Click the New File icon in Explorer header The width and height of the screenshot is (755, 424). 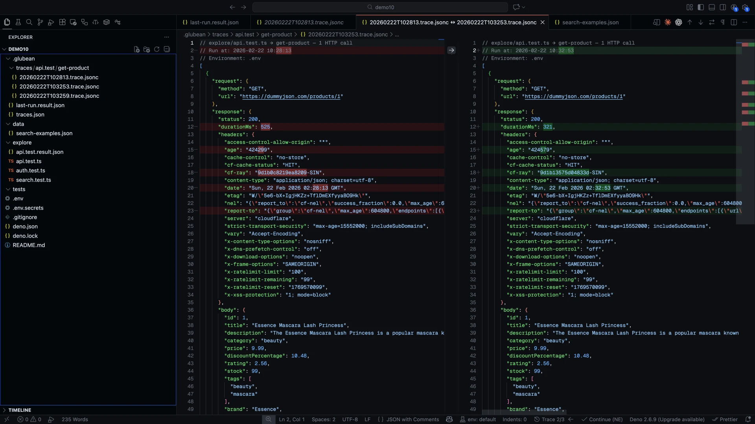(136, 49)
